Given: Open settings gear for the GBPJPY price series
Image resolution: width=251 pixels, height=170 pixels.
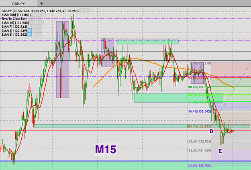Looking at the screenshot, I should 87,10.
